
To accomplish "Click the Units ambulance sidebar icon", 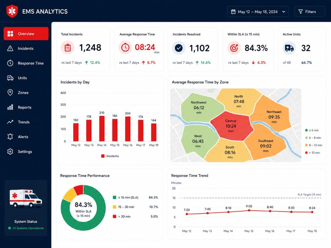I will click(10, 78).
